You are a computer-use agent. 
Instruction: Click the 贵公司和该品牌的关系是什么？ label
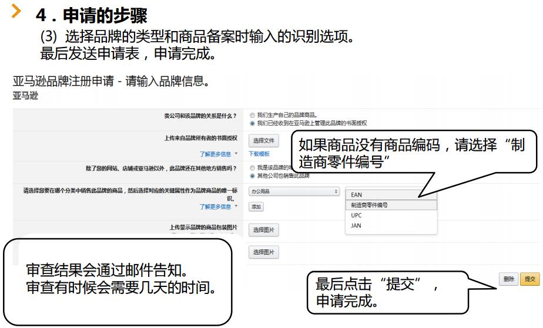200,116
